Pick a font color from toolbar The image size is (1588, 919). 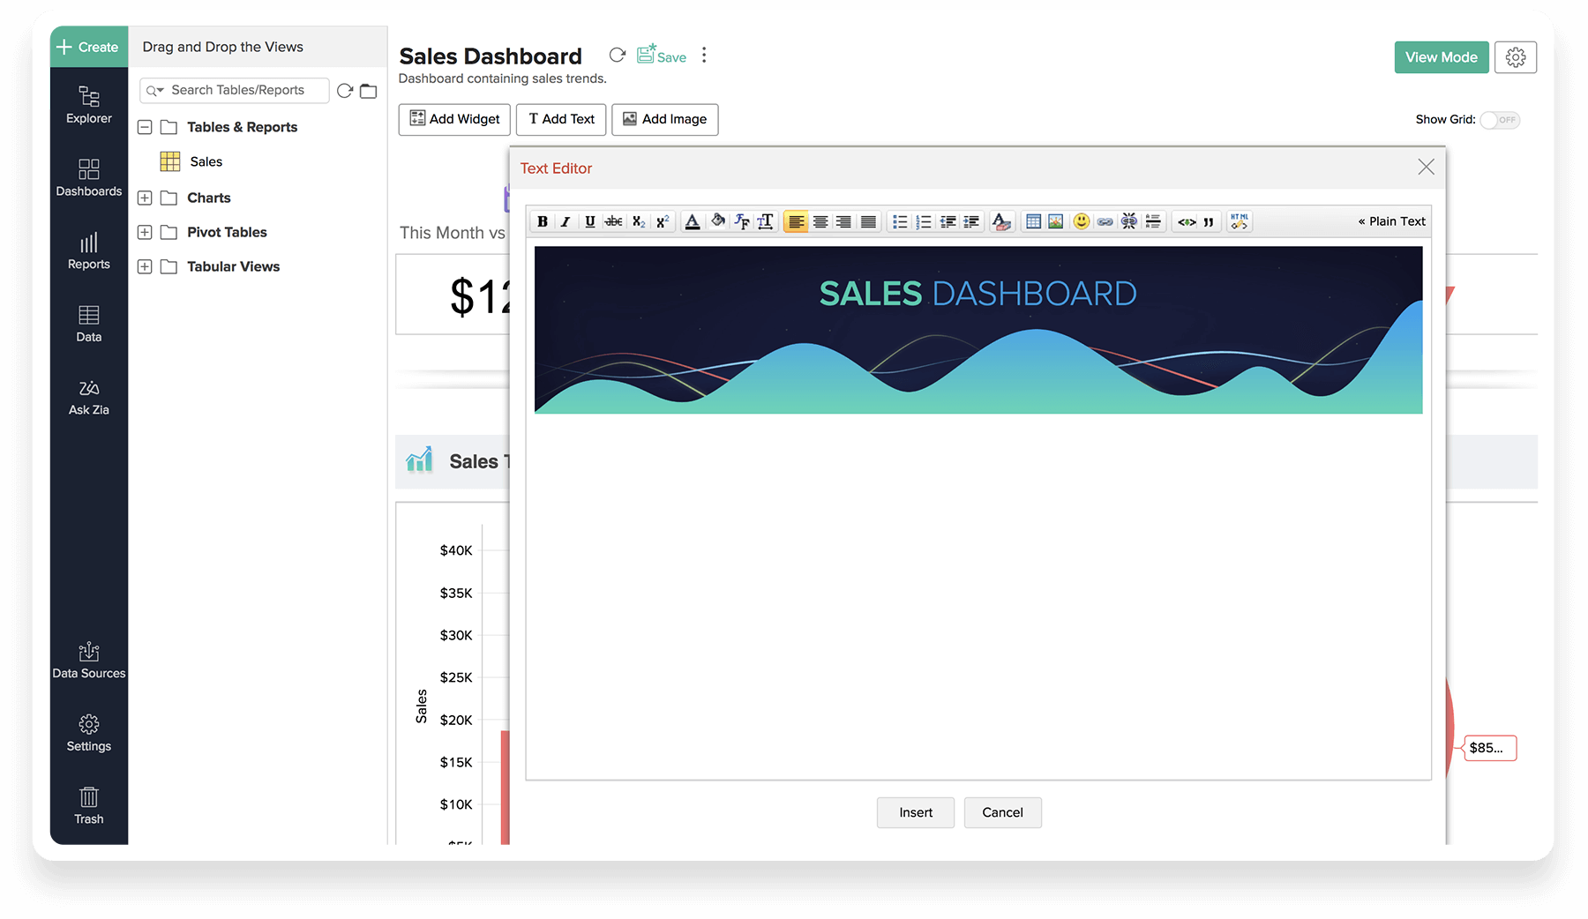tap(693, 221)
